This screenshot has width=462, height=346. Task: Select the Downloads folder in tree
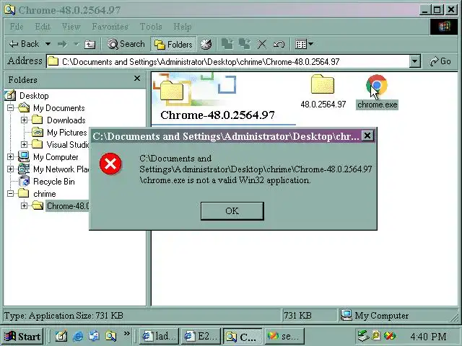tap(66, 120)
